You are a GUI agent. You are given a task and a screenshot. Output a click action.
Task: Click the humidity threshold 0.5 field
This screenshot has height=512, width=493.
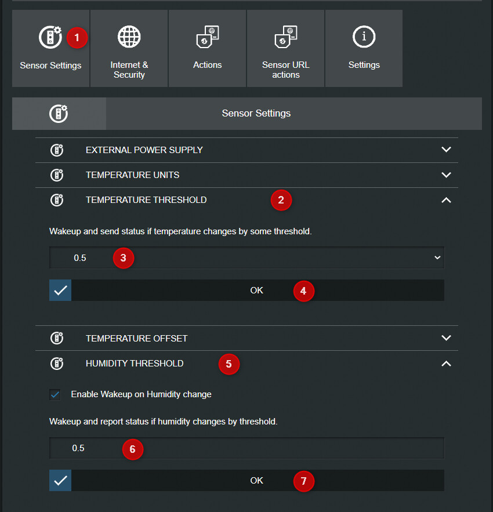pos(246,448)
